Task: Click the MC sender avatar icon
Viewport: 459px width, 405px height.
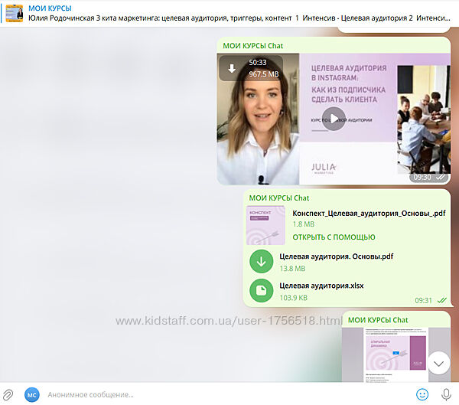Action: coord(32,394)
